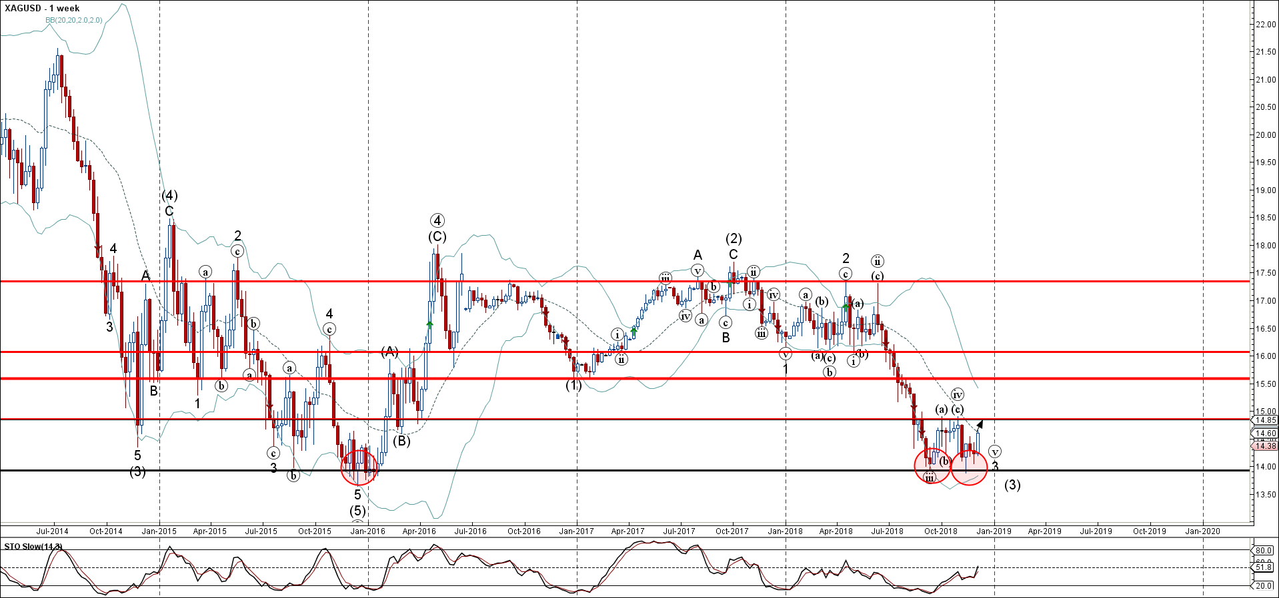Viewport: 1279px width, 598px height.
Task: Click the Jan-2019 date on the time axis
Action: click(994, 531)
